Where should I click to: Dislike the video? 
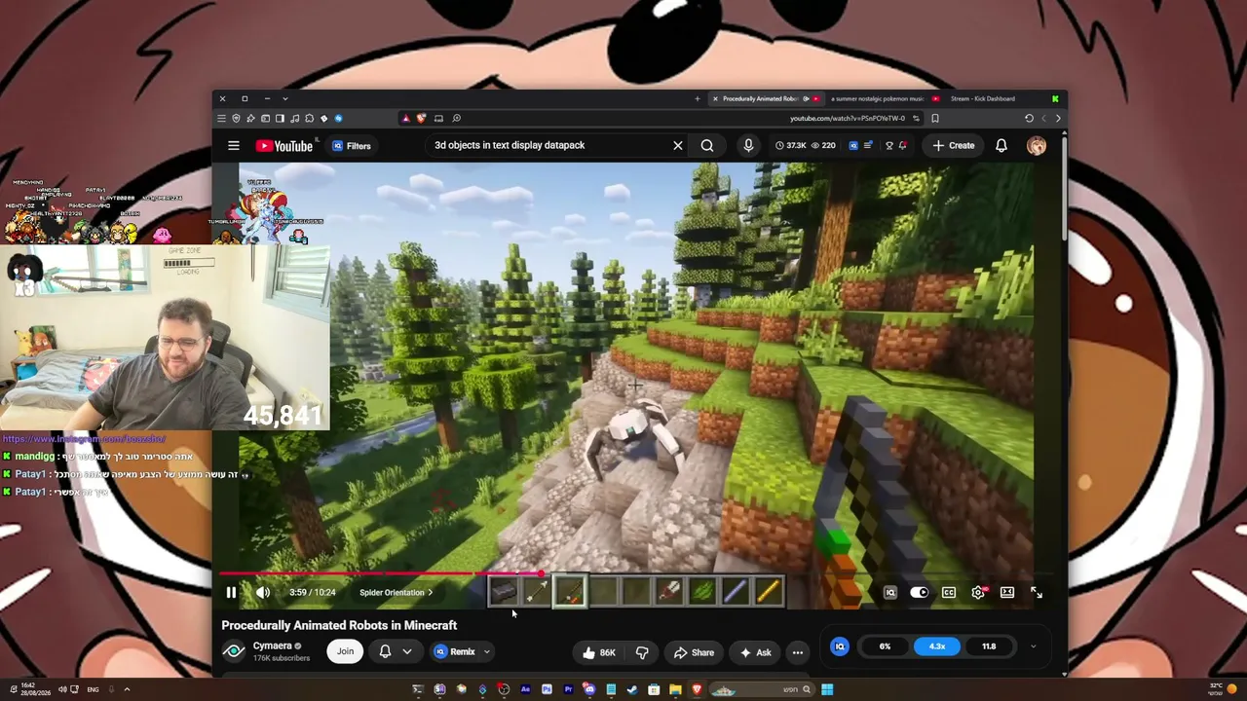click(642, 652)
